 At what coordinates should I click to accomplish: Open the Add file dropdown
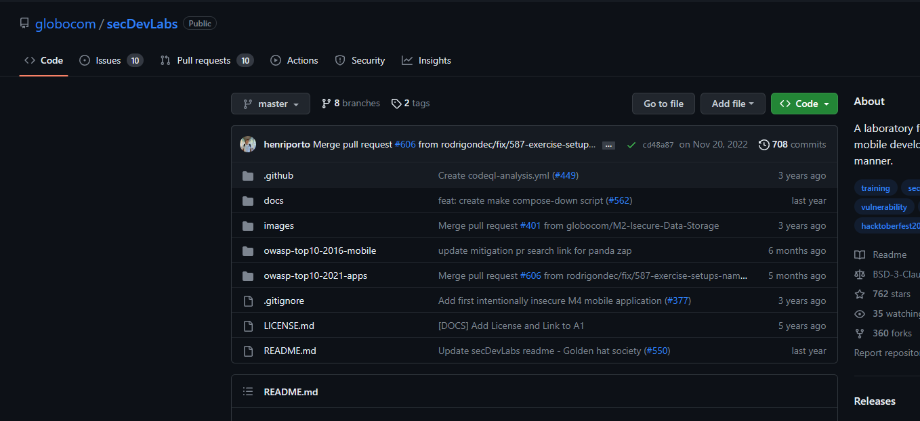733,104
